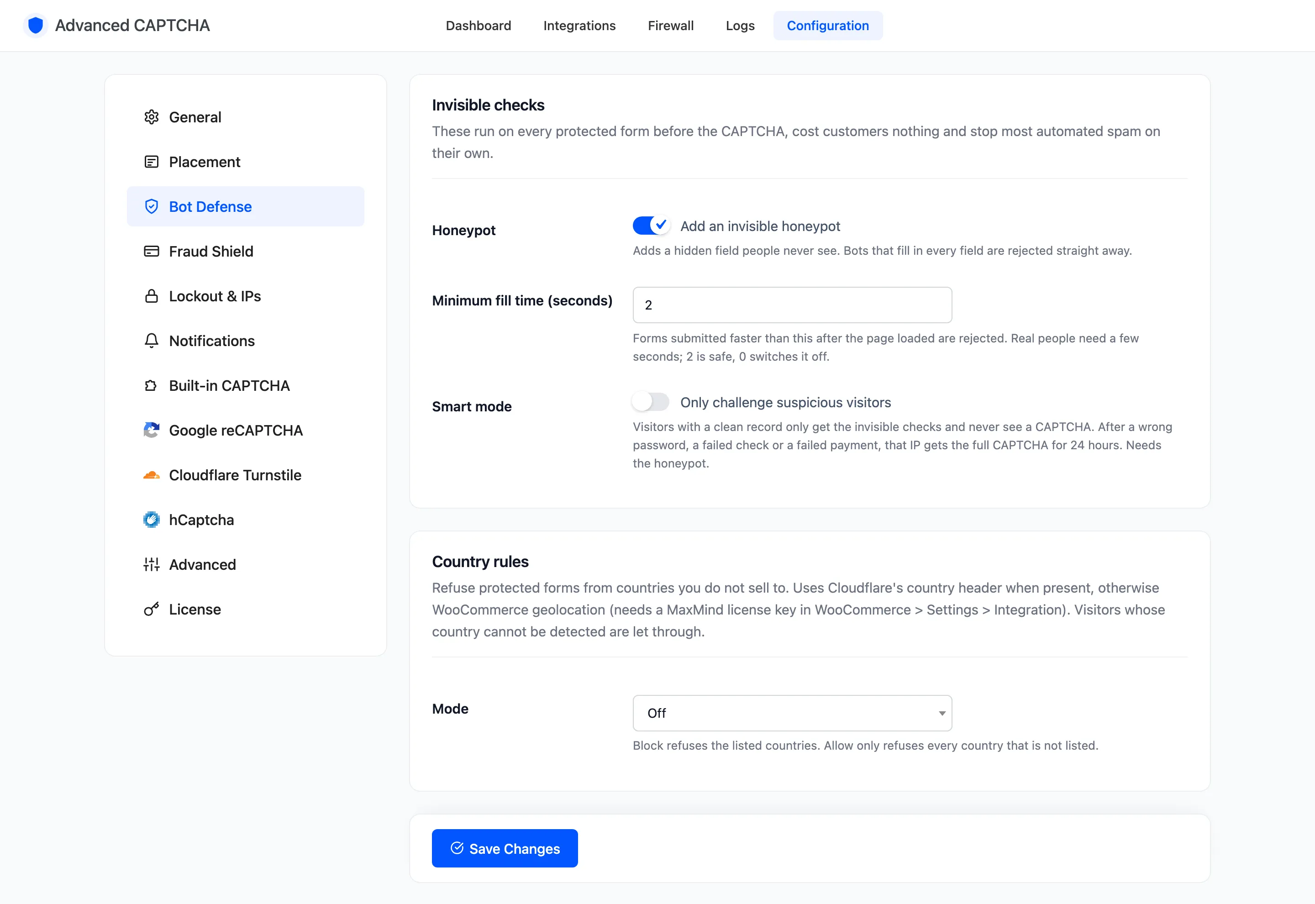1315x904 pixels.
Task: Click the Save Changes button
Action: tap(505, 848)
